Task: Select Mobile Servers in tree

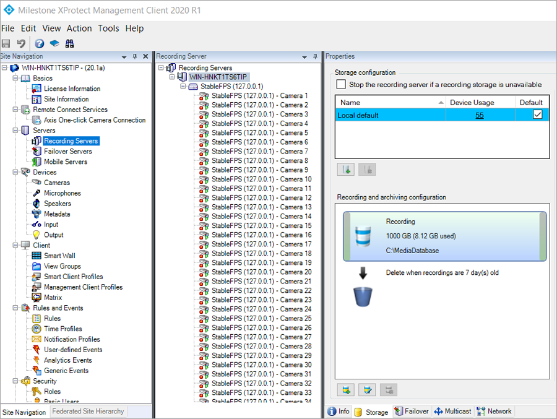Action: coord(66,162)
